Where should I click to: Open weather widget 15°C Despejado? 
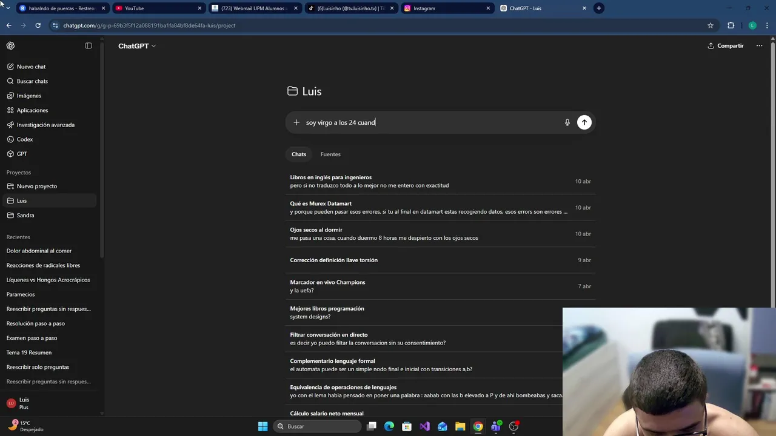[x=25, y=426]
